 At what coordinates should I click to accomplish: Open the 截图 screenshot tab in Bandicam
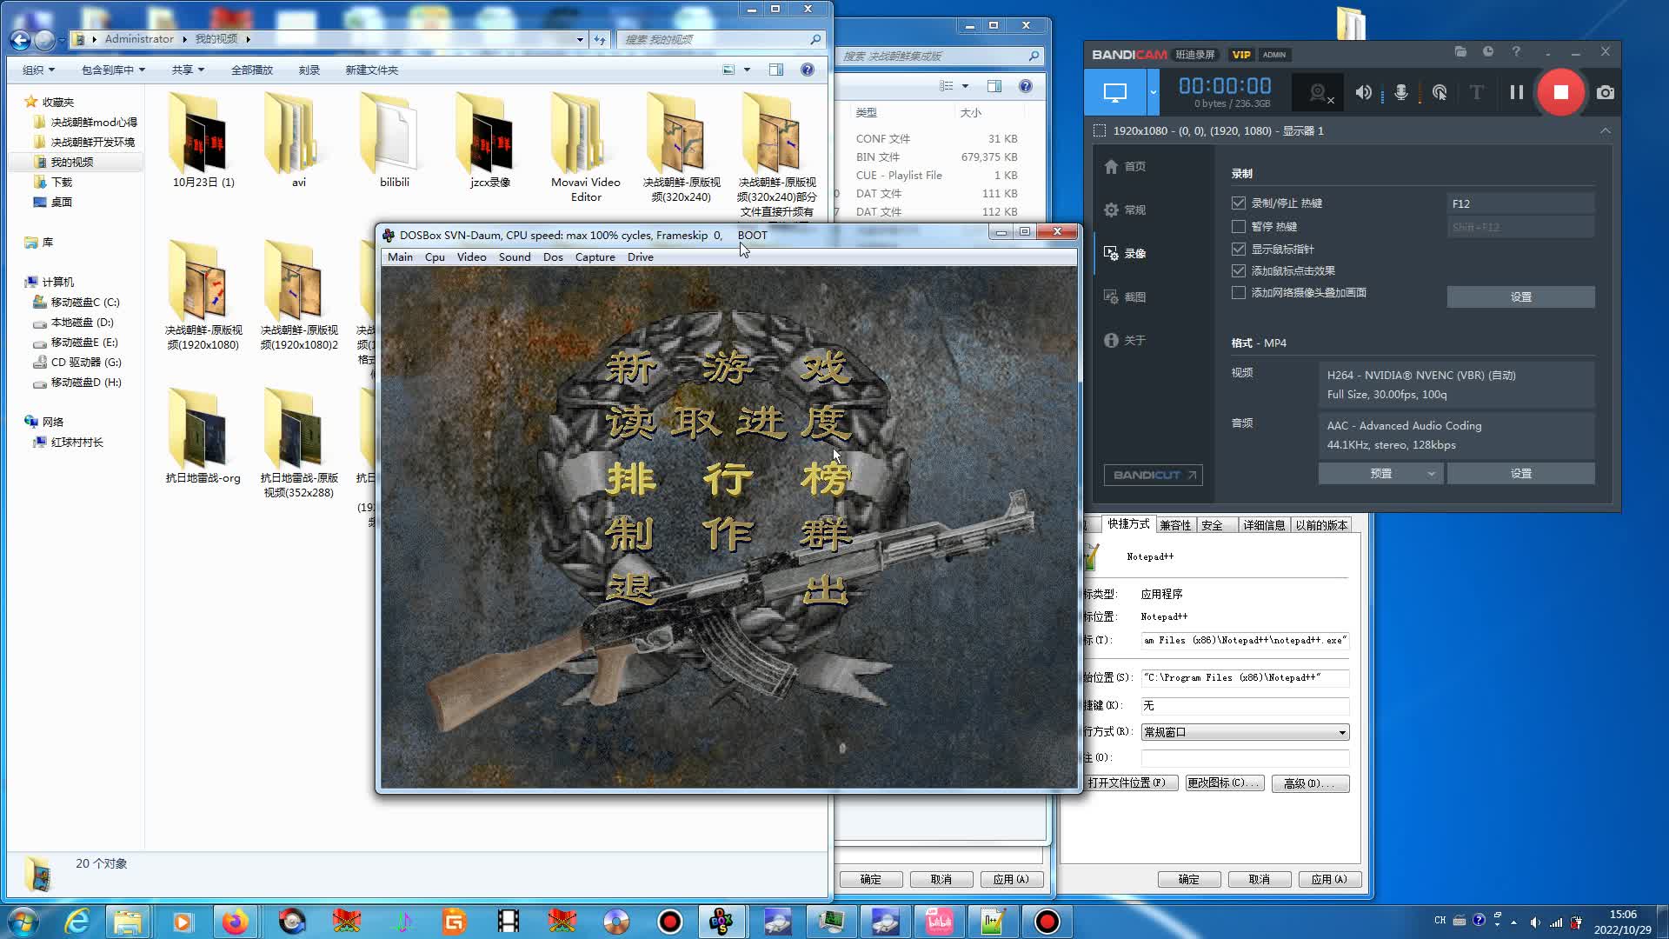coord(1125,297)
